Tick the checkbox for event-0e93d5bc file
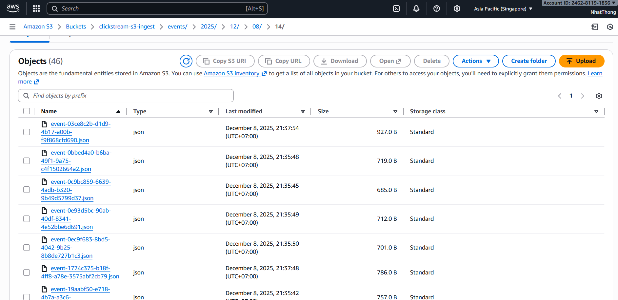The height and width of the screenshot is (300, 618). [27, 219]
